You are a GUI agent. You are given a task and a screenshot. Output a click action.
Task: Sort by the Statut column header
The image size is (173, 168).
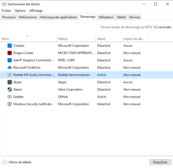(x=108, y=39)
